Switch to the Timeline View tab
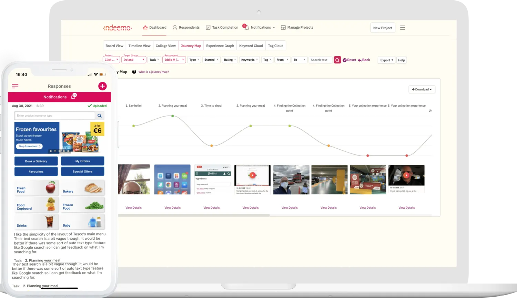This screenshot has width=517, height=298. tap(140, 46)
